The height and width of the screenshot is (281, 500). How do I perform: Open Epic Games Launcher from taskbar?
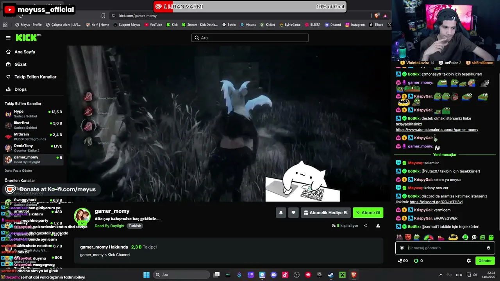[x=319, y=275]
